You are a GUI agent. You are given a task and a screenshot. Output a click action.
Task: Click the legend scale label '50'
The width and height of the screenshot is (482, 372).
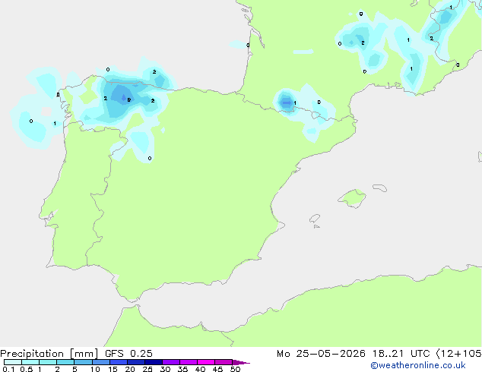235,369
